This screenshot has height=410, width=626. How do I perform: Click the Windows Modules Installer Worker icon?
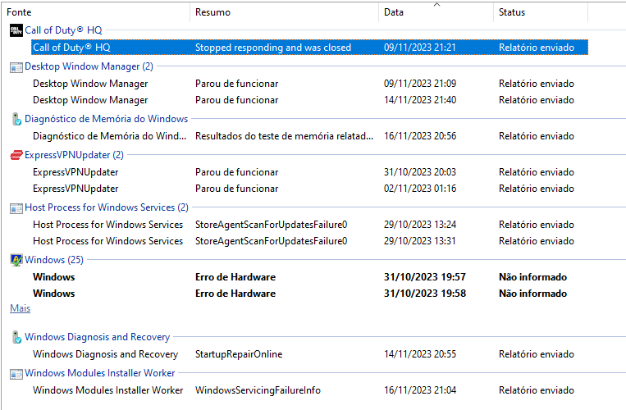[x=16, y=374]
